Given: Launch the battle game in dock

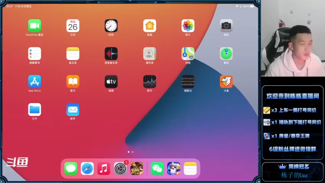Looking at the screenshot, I should (x=137, y=168).
